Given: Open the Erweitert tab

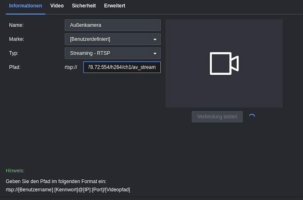Looking at the screenshot, I should point(115,6).
